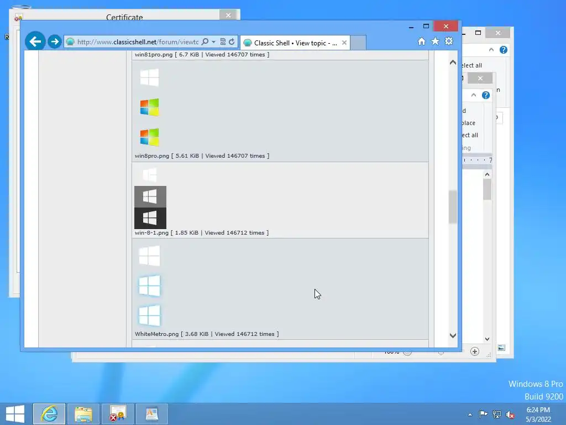Screen dimensions: 566x425
Task: Close the Classic Shell browser tab
Action: point(344,43)
